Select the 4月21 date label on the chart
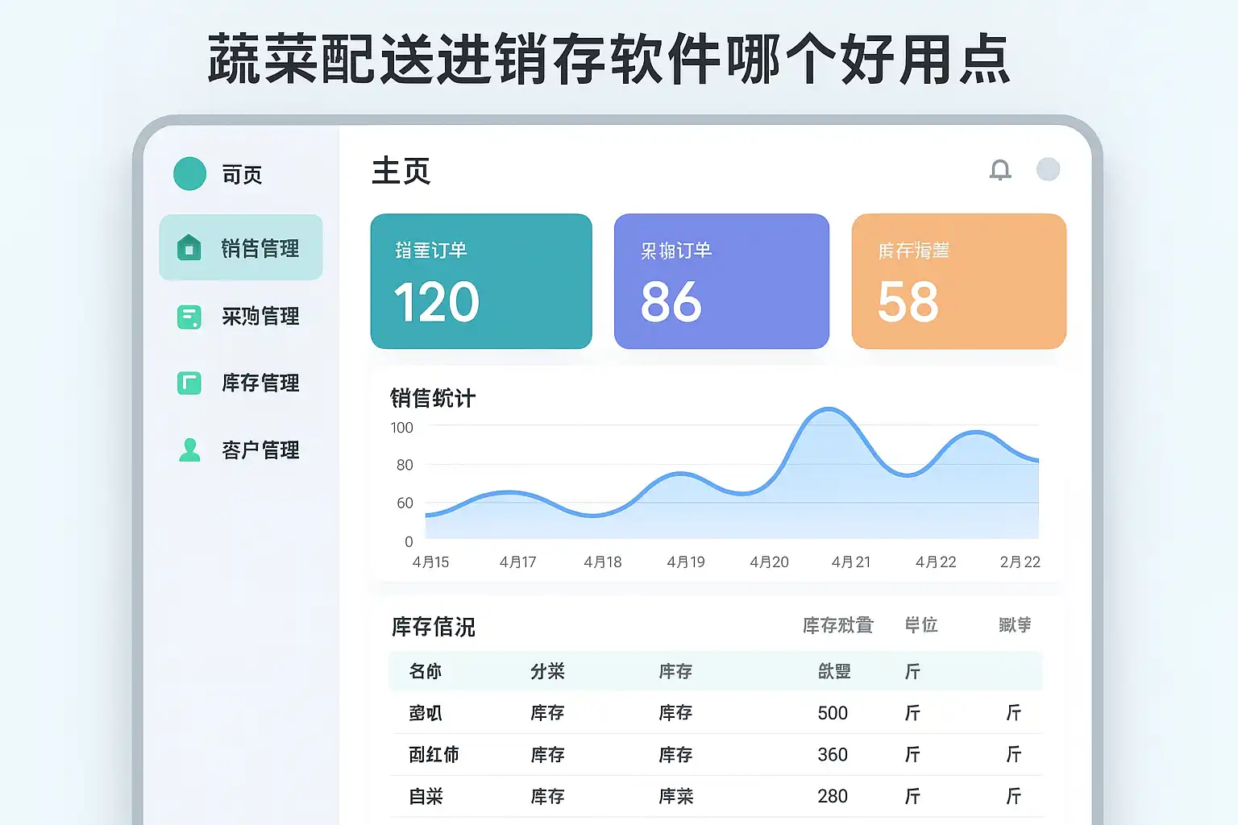1238x825 pixels. [851, 562]
